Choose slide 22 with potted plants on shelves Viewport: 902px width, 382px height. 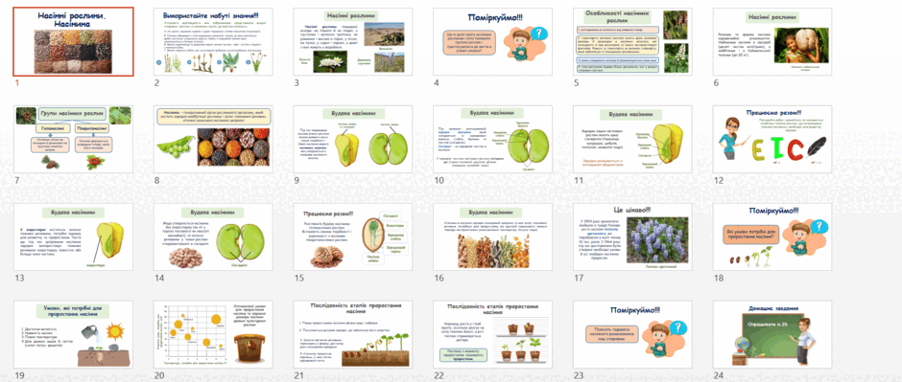click(x=492, y=334)
